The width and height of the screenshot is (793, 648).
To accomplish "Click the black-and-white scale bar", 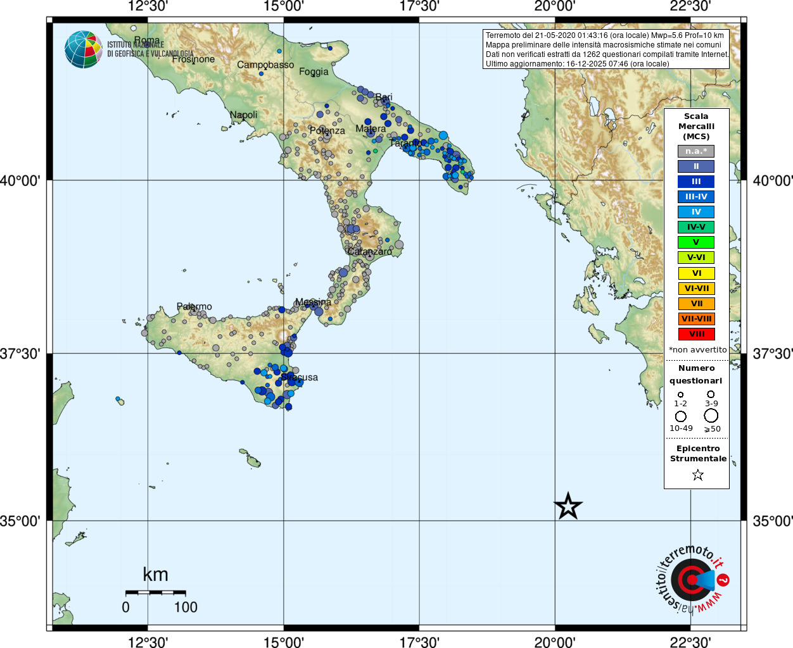I will (155, 592).
